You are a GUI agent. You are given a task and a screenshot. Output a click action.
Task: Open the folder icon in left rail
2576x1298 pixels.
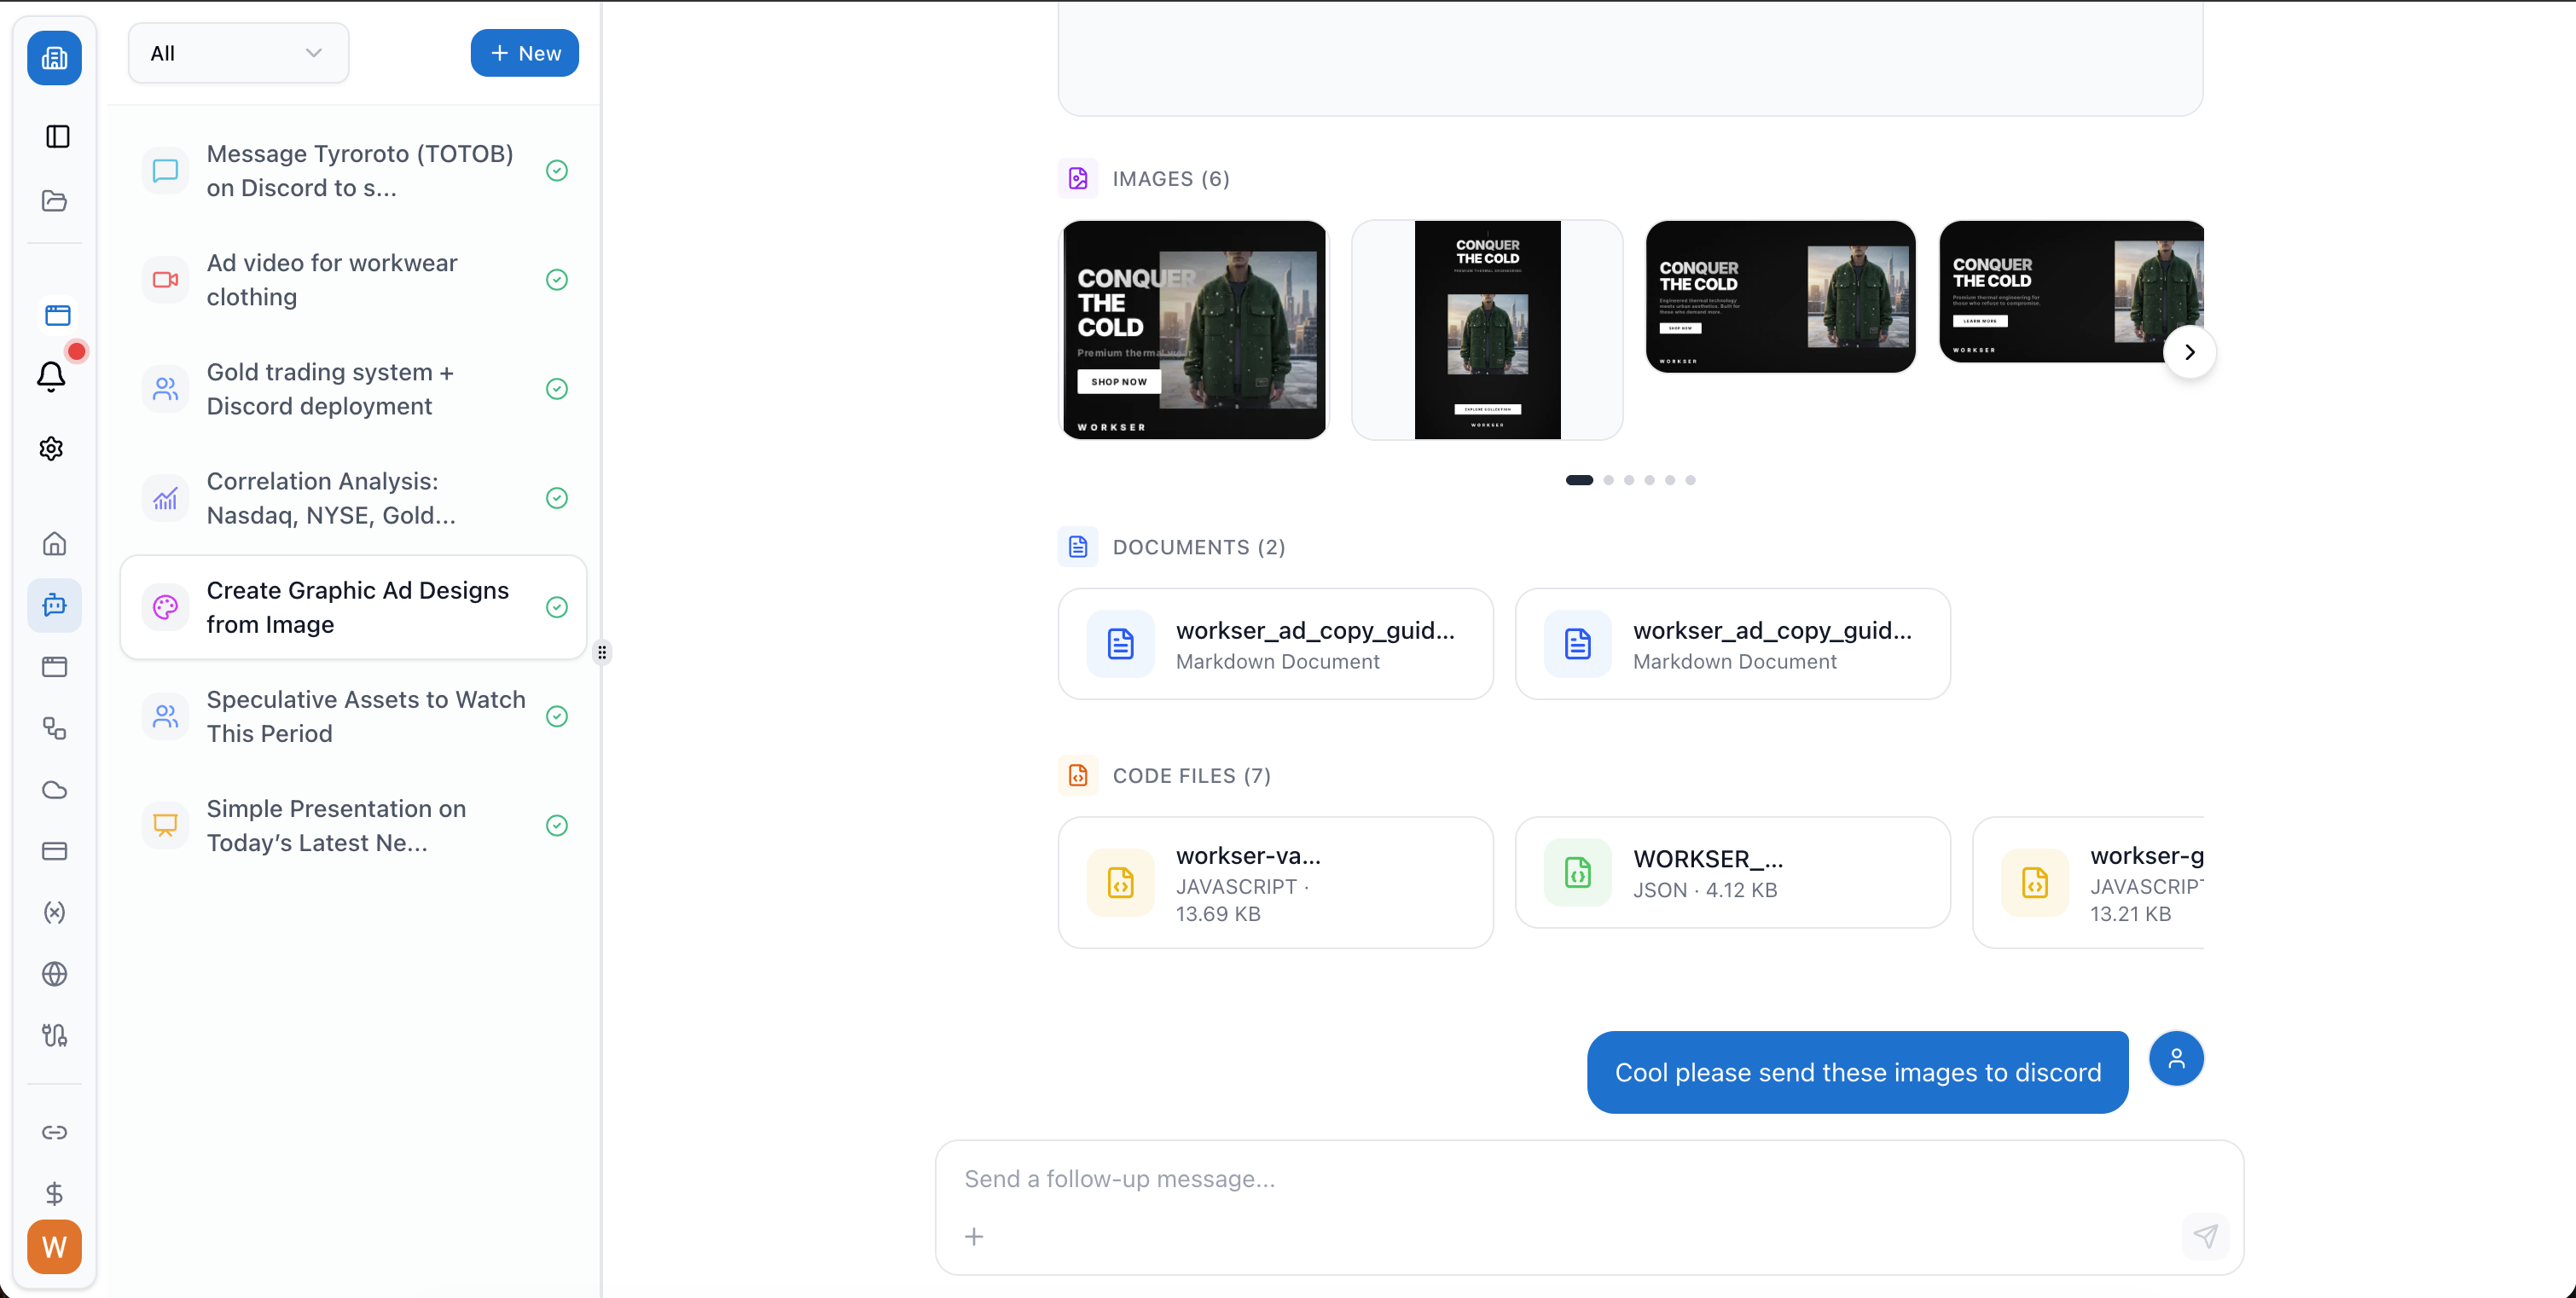(x=54, y=201)
